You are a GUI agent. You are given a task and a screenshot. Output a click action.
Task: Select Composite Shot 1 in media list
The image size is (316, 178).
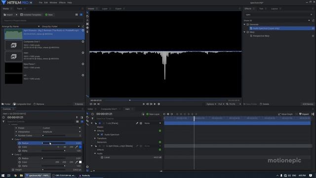pos(44,45)
